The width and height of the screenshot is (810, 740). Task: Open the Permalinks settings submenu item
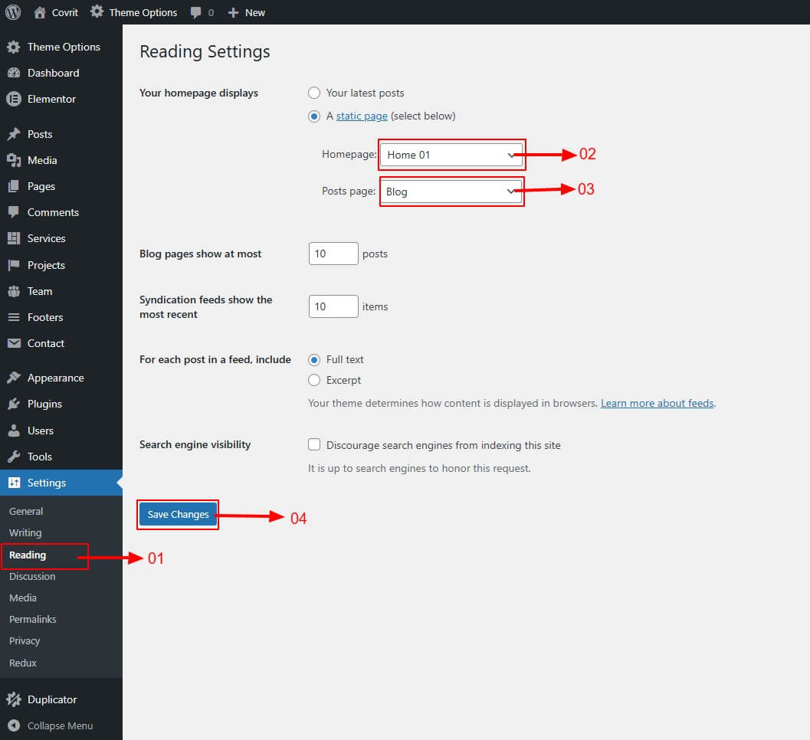[x=33, y=619]
